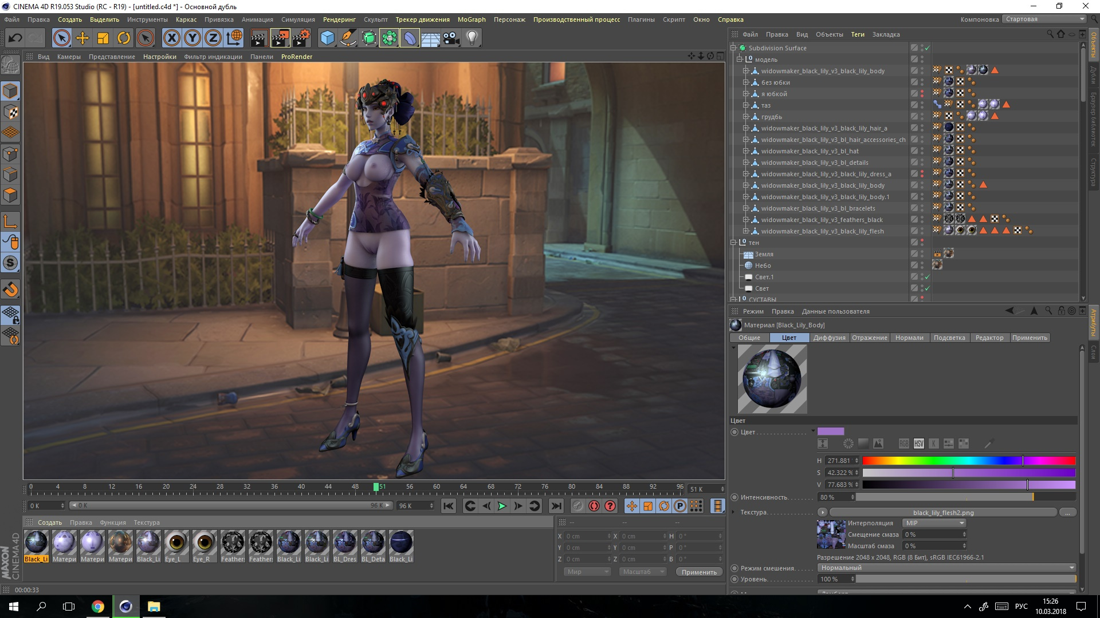Activate the Move tool

[x=82, y=38]
